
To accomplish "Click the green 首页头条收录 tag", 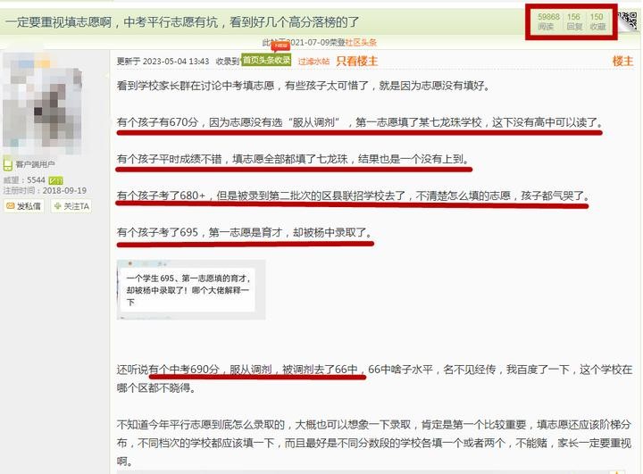I will (266, 61).
